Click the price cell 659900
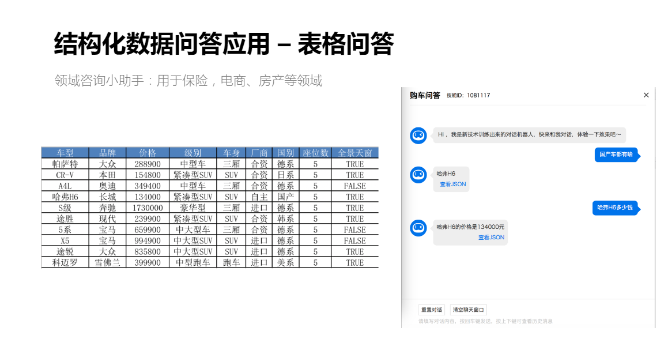Screen dimensions: 664x339 148,229
